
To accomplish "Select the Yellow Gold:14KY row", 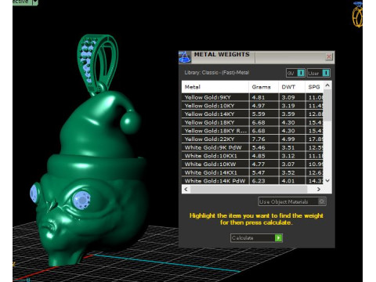I will pyautogui.click(x=252, y=114).
